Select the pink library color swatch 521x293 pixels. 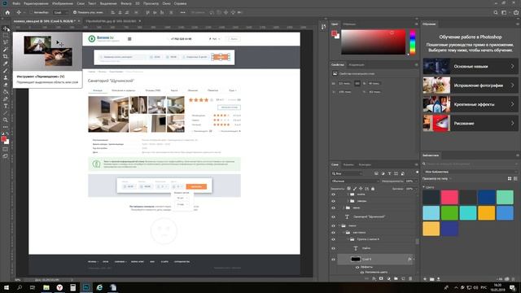coord(449,197)
